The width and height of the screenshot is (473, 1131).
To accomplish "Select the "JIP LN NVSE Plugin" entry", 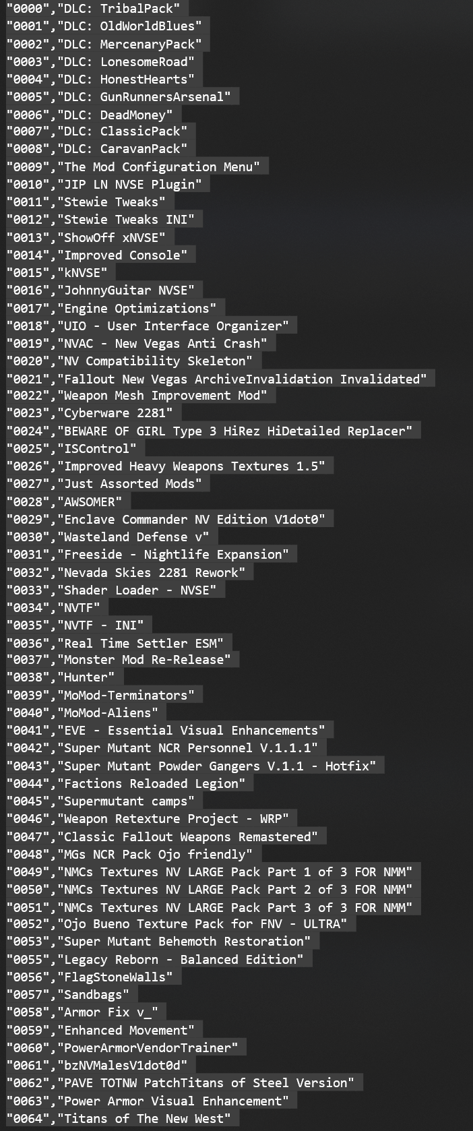I will 104,185.
